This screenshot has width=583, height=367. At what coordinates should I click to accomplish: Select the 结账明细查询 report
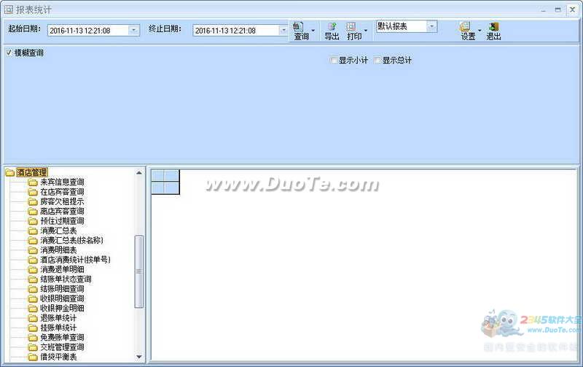[x=62, y=289]
